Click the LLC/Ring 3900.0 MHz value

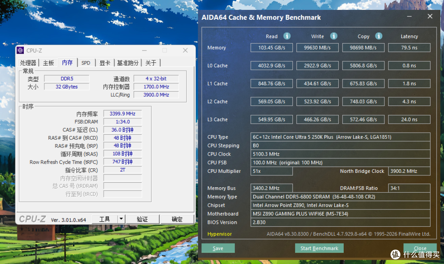pyautogui.click(x=156, y=95)
